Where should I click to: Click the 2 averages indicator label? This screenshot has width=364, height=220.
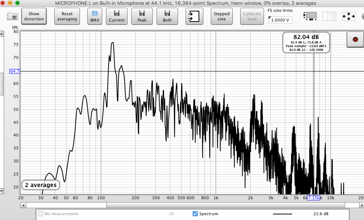pyautogui.click(x=41, y=185)
